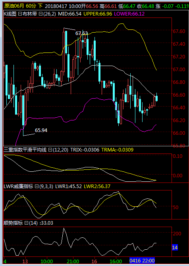The image size is (189, 266).
Task: Open the 顺势指标 indicator name
Action: (13, 223)
